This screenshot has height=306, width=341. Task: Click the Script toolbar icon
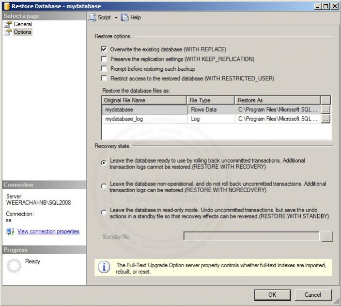(x=93, y=17)
